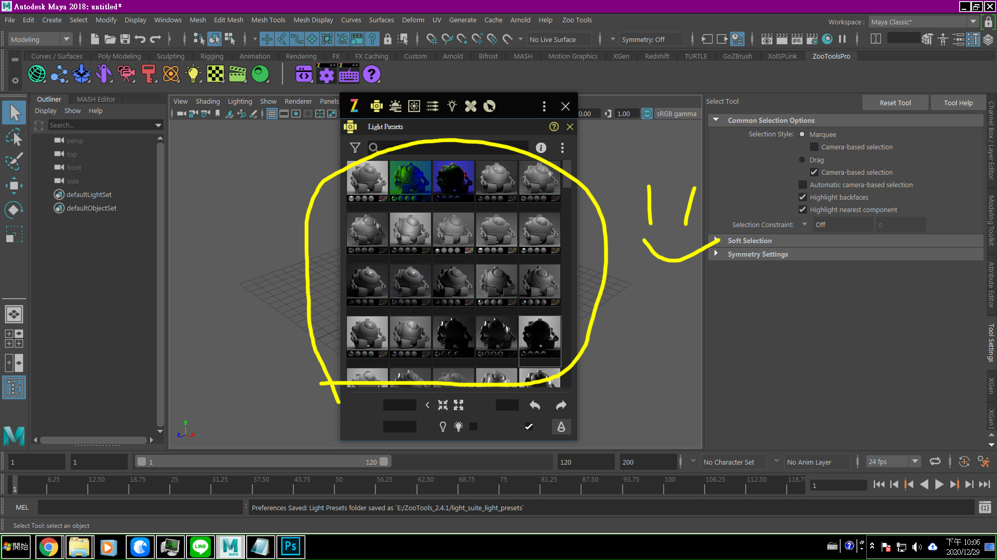Click the Tool Help button
Viewport: 997px width, 560px height.
pos(958,103)
